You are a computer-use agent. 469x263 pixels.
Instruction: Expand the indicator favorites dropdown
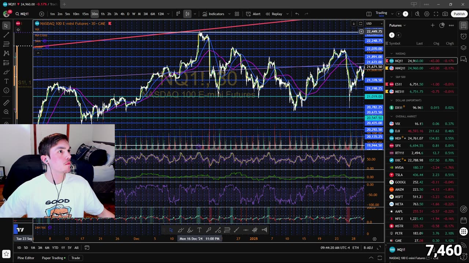[x=229, y=14]
